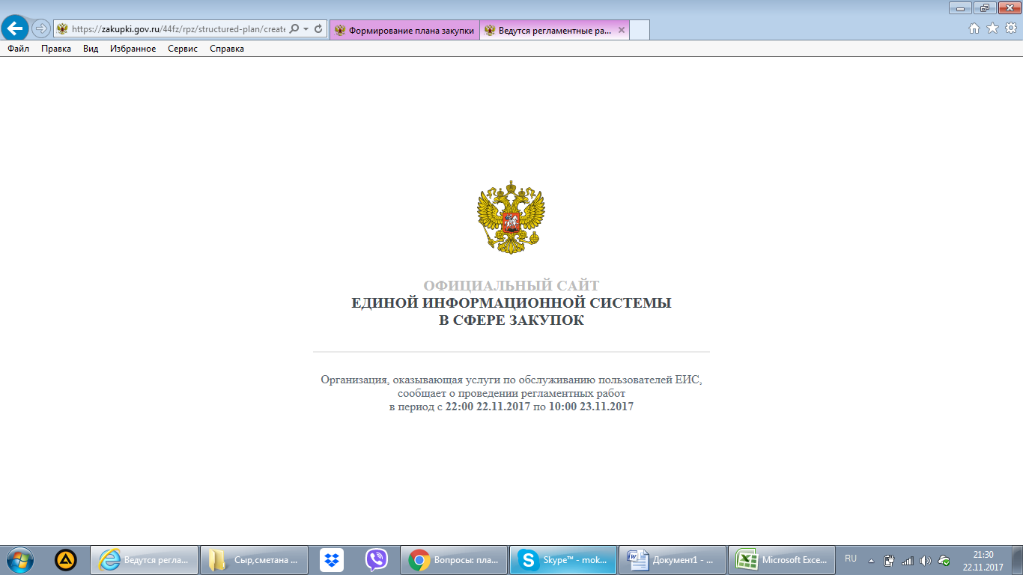Image resolution: width=1023 pixels, height=575 pixels.
Task: Open a new tab via blank tab button
Action: (x=640, y=30)
